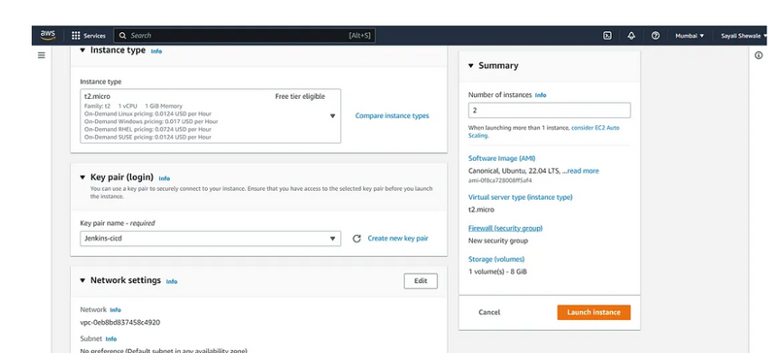Open the help question mark icon
This screenshot has height=353, width=777.
coord(656,36)
